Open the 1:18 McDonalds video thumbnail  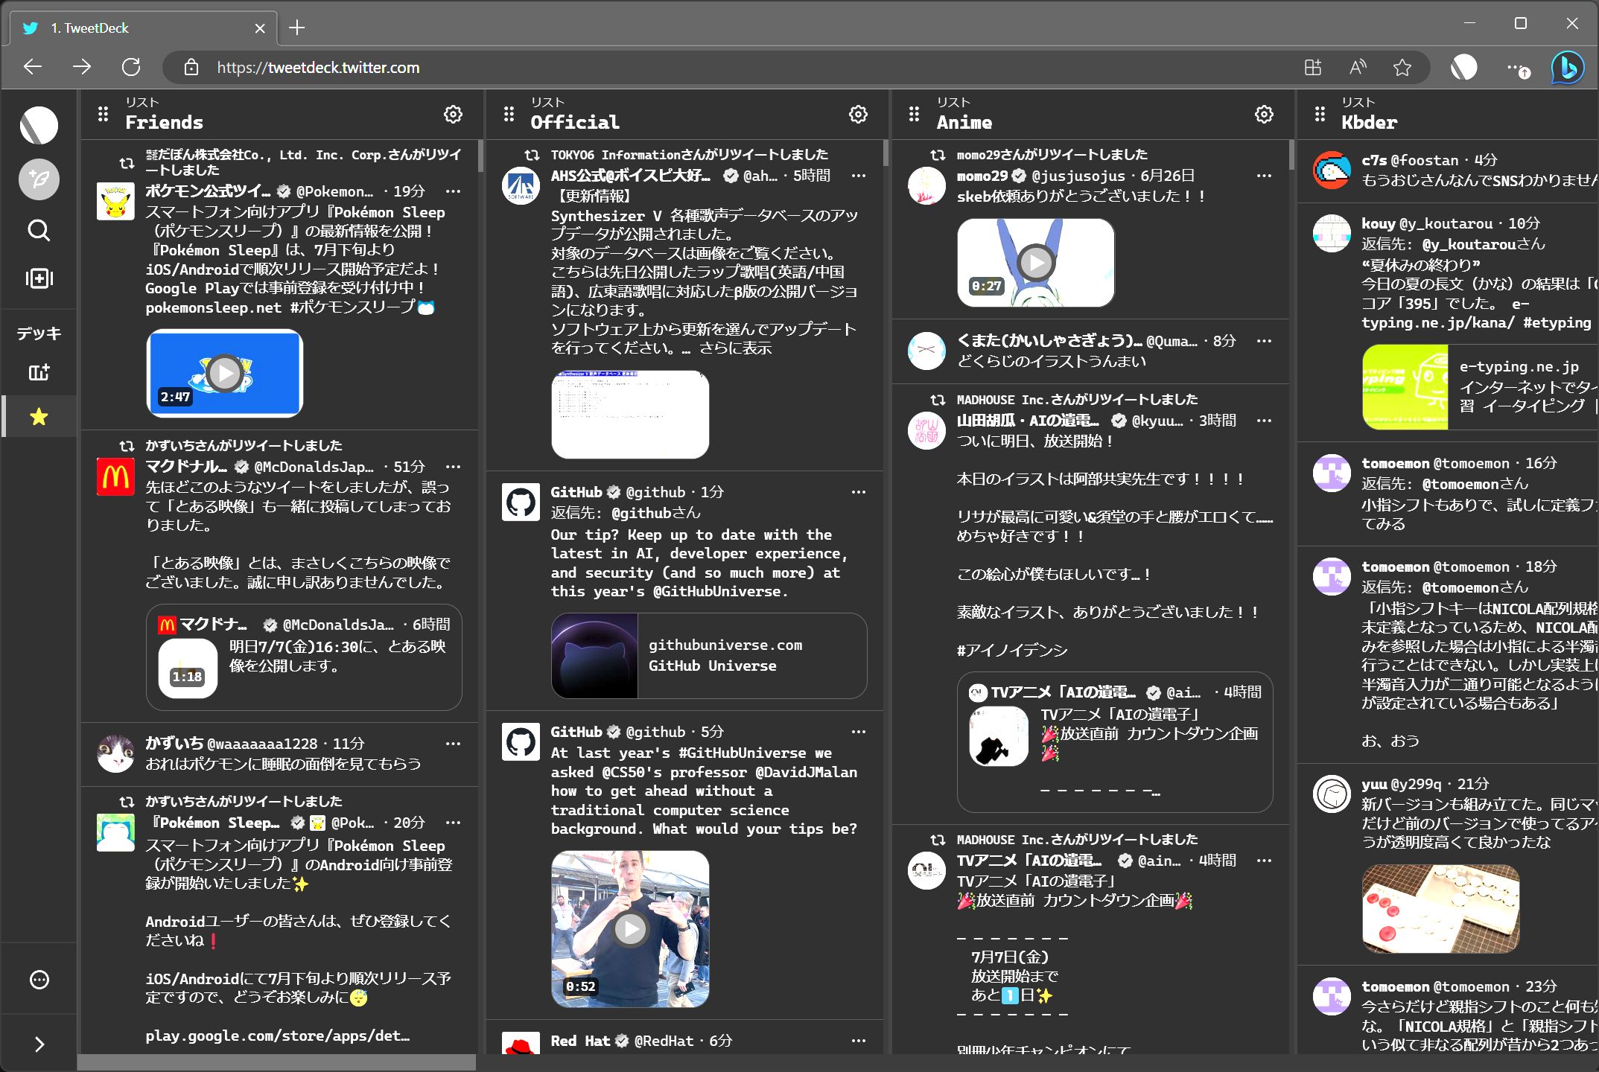[x=188, y=668]
